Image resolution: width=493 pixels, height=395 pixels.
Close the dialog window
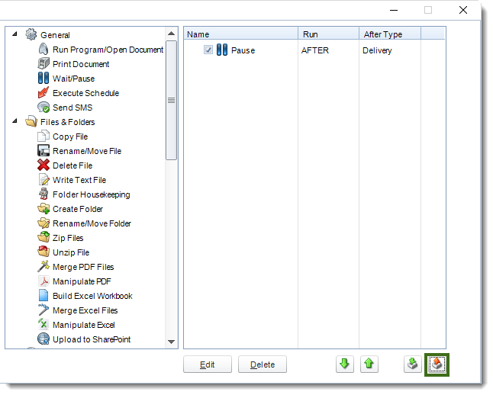coord(462,10)
